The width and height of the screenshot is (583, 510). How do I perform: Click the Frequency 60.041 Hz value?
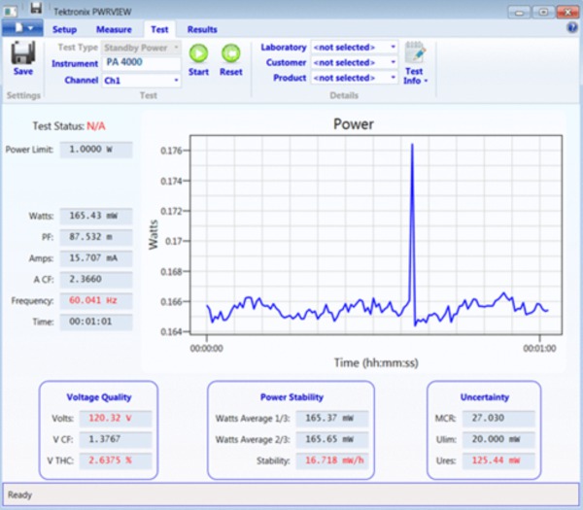click(x=96, y=300)
